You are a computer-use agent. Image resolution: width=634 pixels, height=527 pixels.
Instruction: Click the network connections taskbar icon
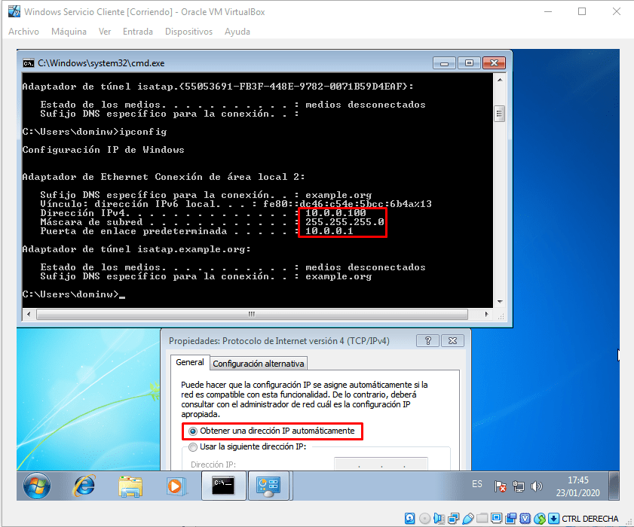(x=269, y=486)
